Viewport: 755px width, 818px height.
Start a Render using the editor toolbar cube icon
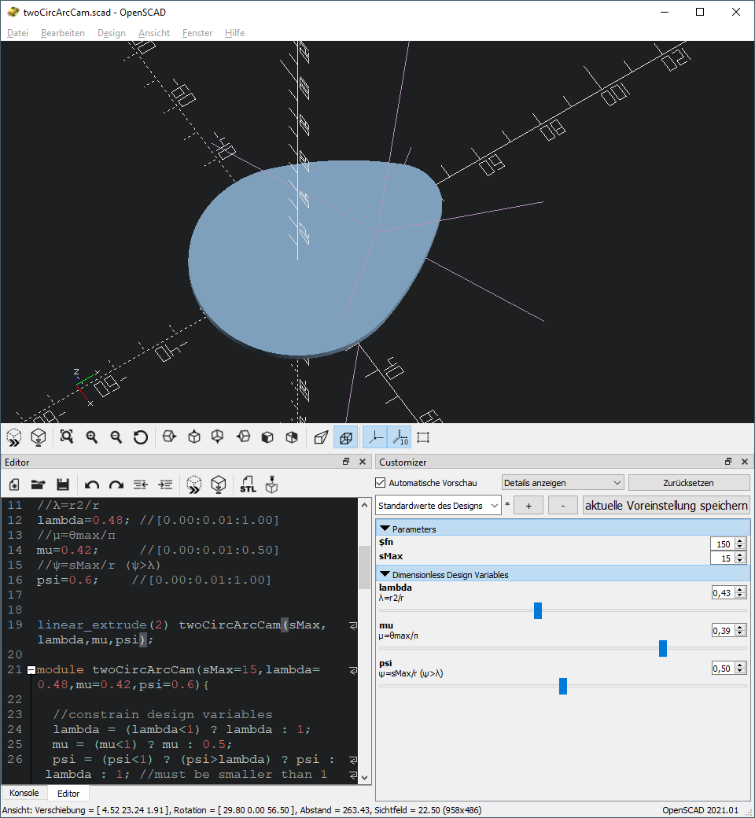click(x=219, y=485)
